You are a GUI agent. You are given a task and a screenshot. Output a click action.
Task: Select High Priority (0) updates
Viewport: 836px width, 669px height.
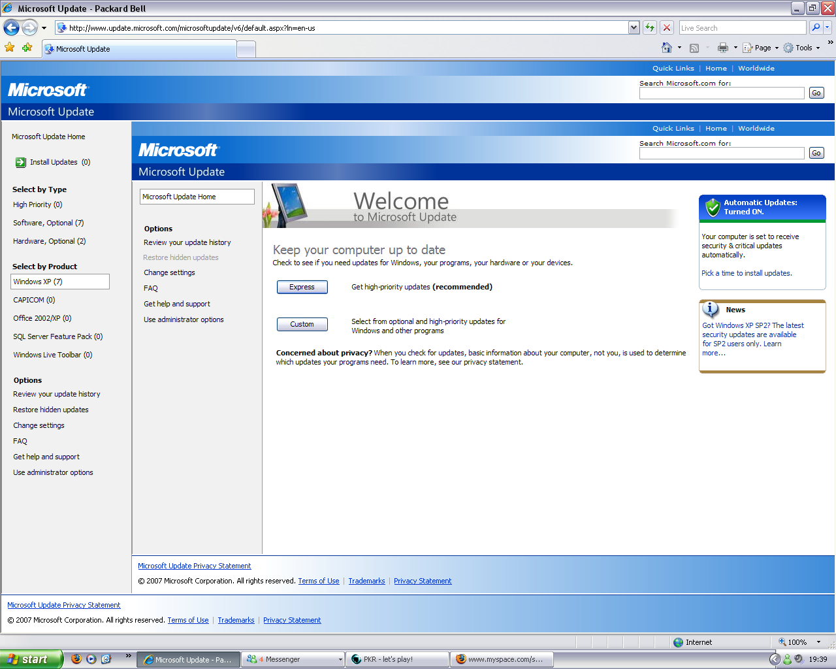38,204
